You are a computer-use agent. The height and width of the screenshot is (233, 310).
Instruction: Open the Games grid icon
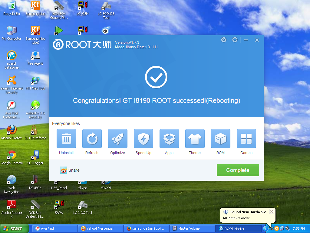click(246, 139)
